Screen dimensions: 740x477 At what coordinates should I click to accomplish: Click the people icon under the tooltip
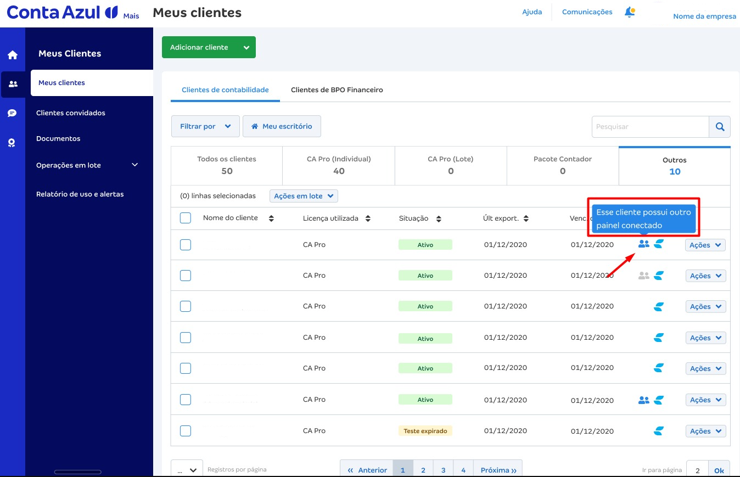(644, 244)
